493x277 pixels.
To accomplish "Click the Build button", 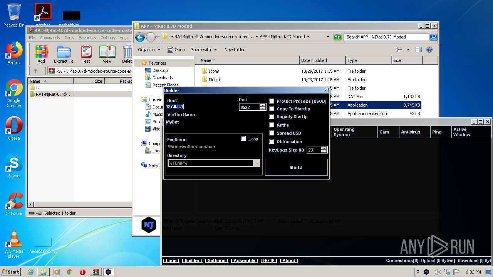I will 296,167.
